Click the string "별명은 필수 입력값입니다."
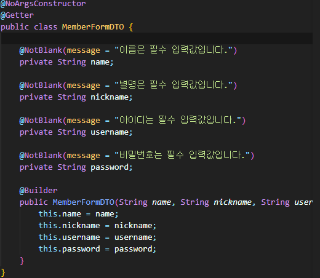This screenshot has width=320, height=278. (x=174, y=85)
